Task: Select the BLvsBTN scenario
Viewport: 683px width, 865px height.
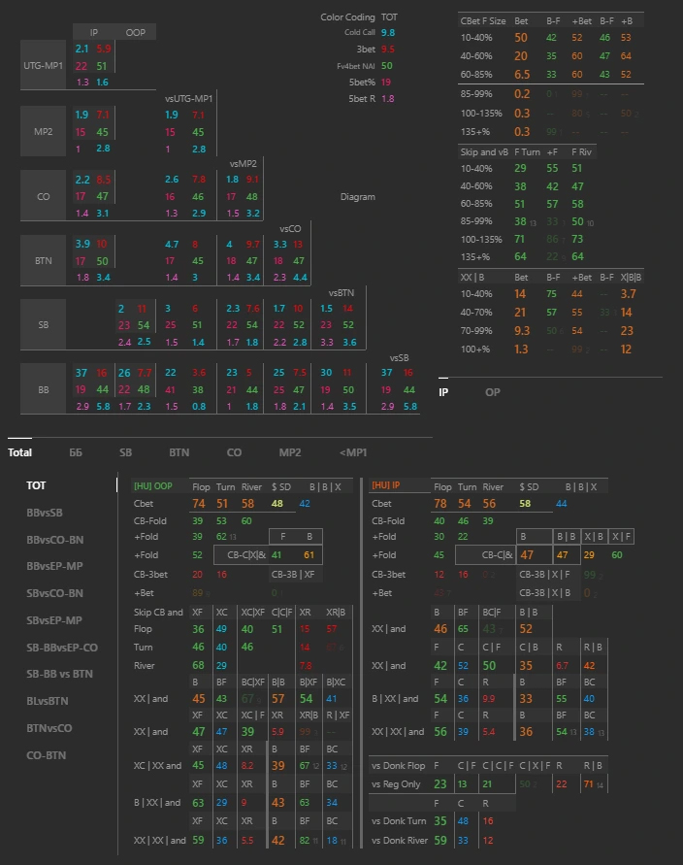Action: point(48,701)
